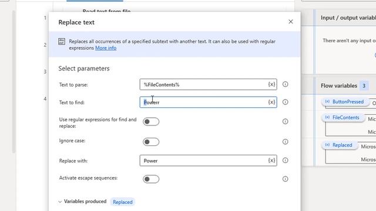The image size is (376, 211).
Task: Show info for regular expressions option
Action: [285, 121]
